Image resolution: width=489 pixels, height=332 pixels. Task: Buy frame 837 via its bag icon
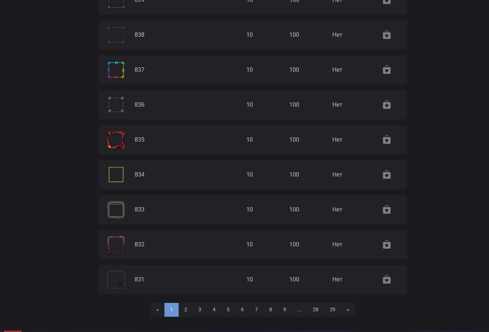click(x=387, y=70)
